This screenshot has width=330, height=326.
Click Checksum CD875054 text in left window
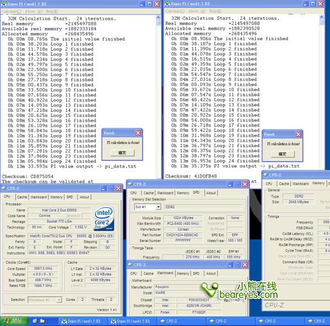coord(28,176)
